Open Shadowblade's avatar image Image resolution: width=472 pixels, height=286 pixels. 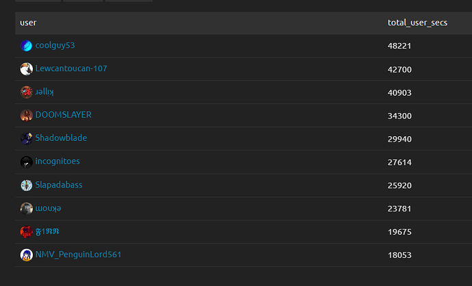(27, 139)
